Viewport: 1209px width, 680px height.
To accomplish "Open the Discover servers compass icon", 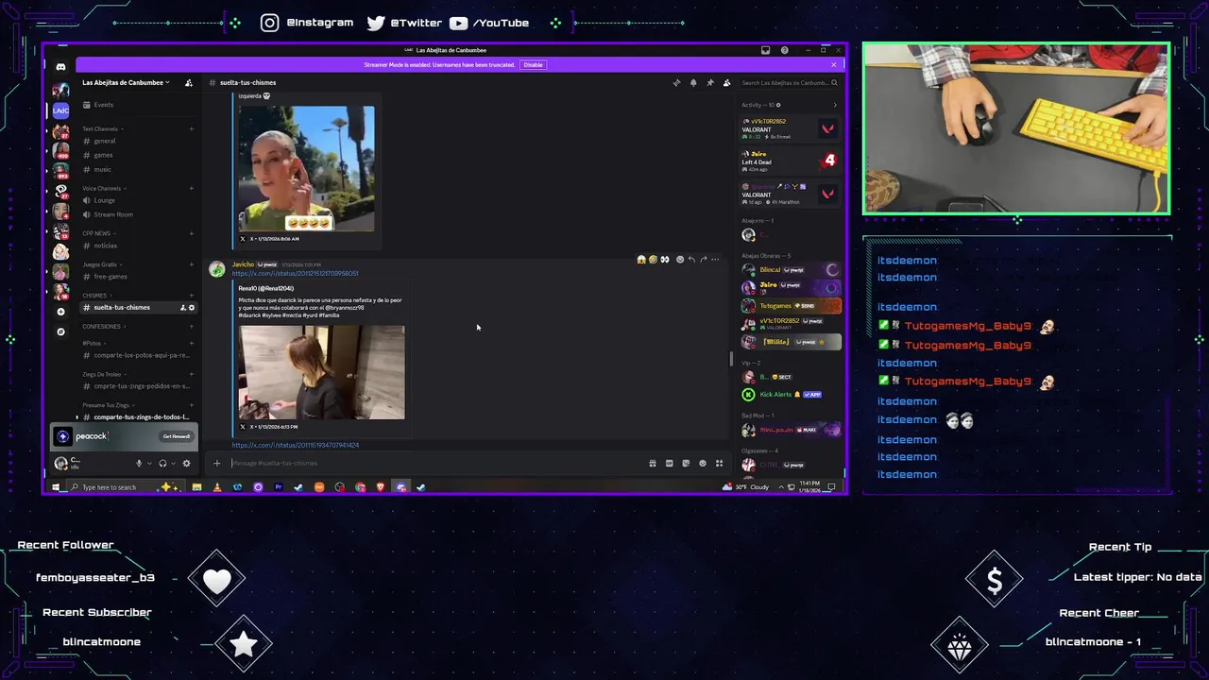I will 60,331.
